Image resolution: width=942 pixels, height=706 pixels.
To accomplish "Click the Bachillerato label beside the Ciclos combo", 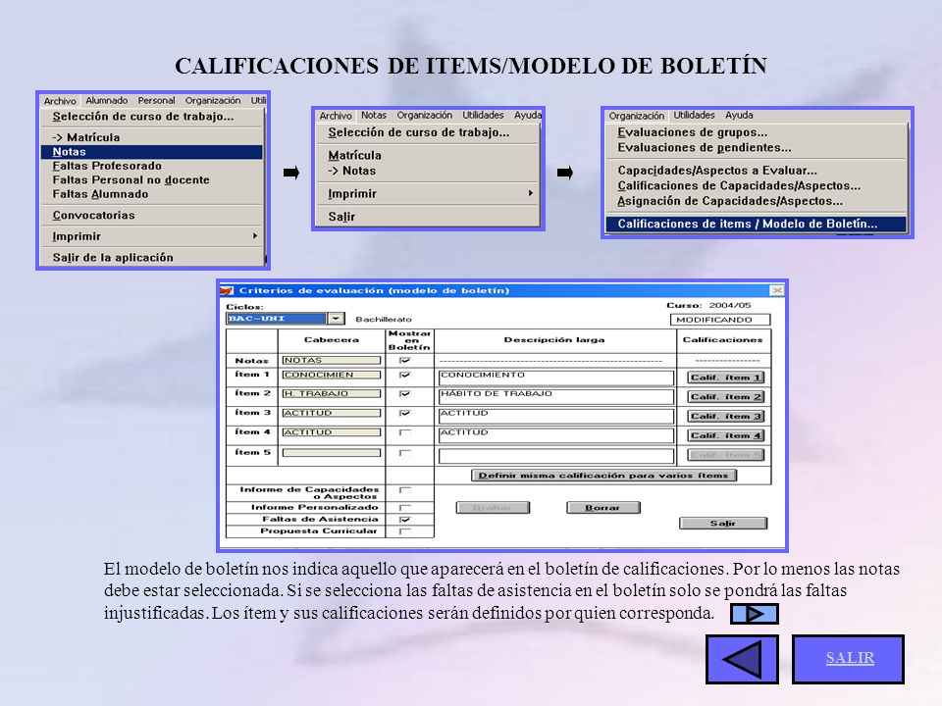I will click(384, 320).
